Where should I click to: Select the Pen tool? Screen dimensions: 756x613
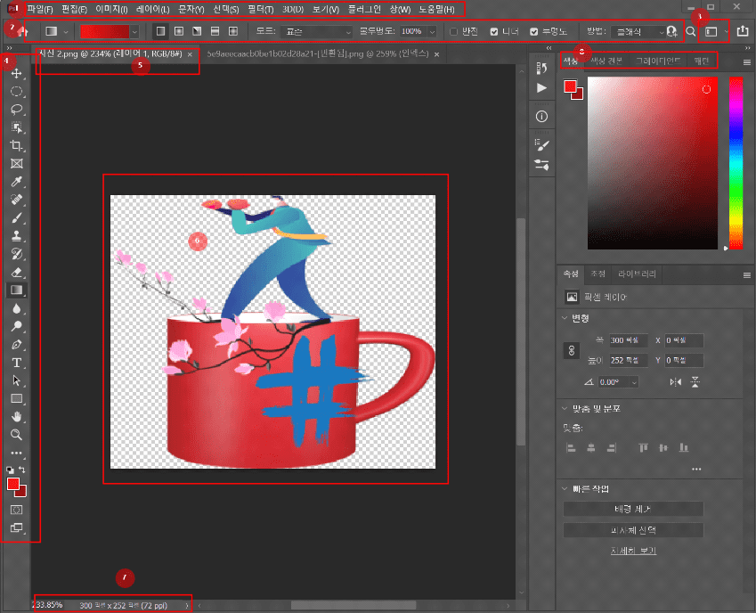pyautogui.click(x=16, y=345)
